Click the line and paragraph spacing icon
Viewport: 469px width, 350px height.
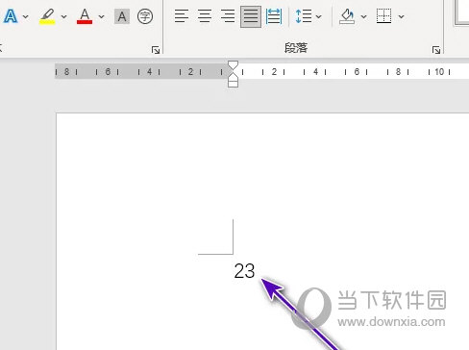[x=304, y=16]
